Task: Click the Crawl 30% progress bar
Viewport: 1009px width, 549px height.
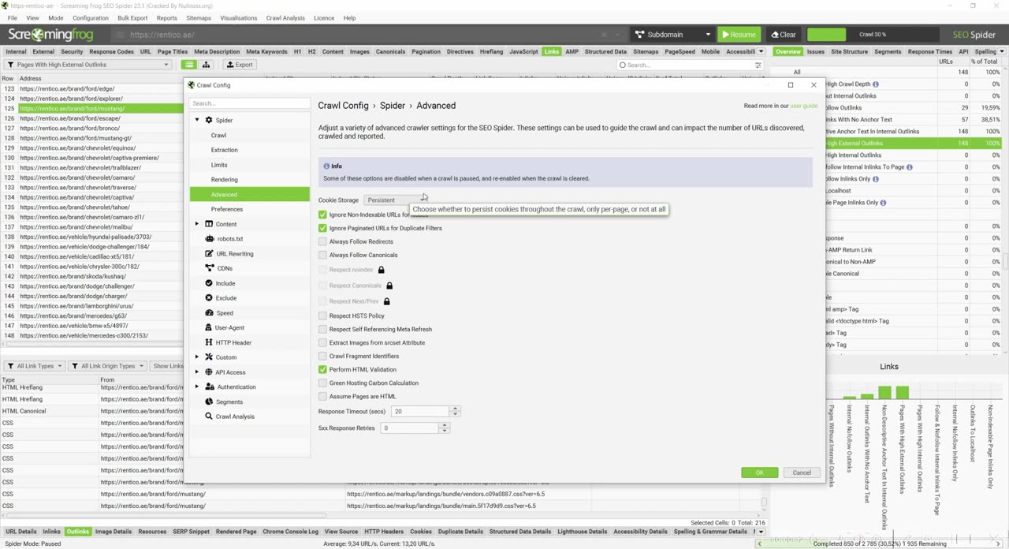Action: click(x=872, y=35)
